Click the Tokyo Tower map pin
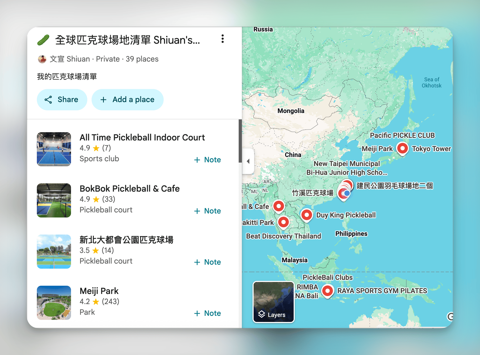Screen dimensions: 480x355 coord(402,148)
